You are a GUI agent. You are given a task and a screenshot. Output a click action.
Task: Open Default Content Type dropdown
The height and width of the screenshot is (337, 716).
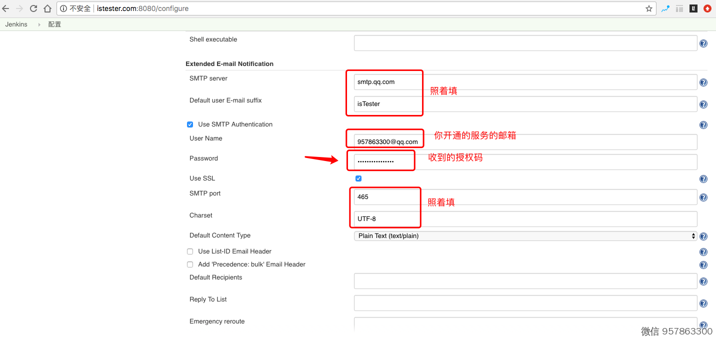525,236
